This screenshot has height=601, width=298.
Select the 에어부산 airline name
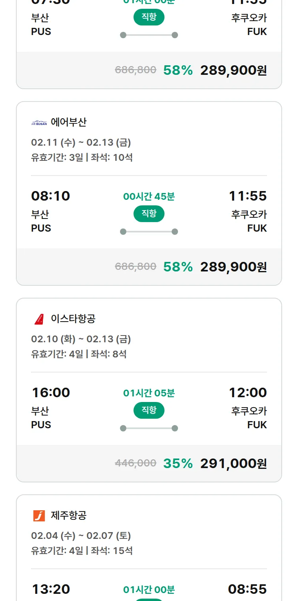(68, 122)
